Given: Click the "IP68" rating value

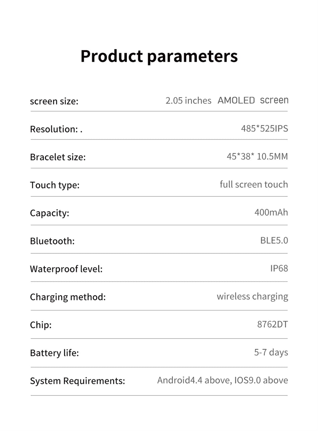Looking at the screenshot, I should coord(279,268).
